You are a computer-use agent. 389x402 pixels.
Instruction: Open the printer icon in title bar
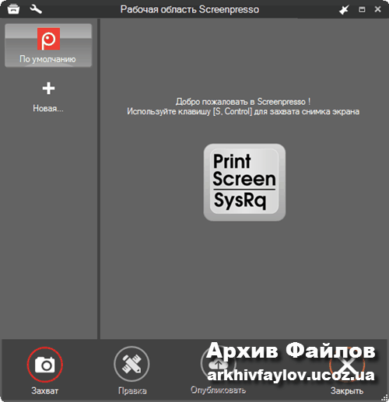pos(13,9)
